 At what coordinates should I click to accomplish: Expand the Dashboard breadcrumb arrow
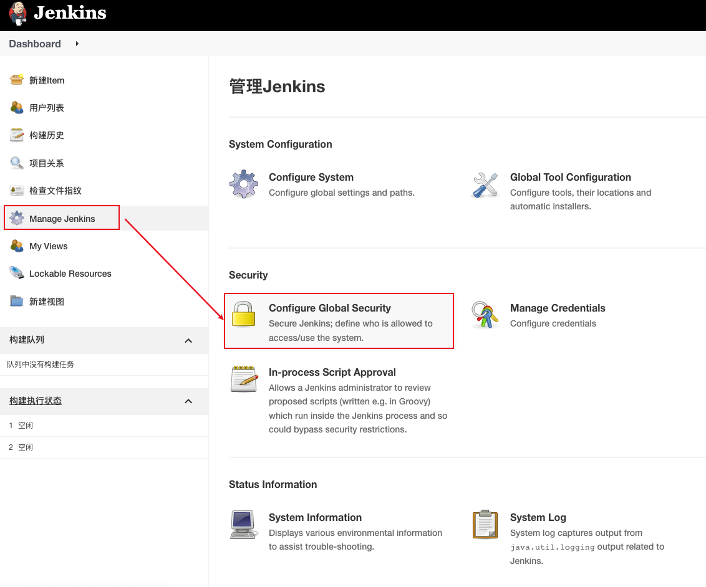coord(77,44)
